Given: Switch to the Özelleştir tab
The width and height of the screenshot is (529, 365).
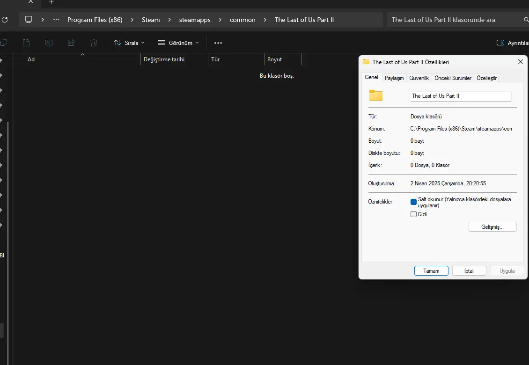Looking at the screenshot, I should pos(486,78).
